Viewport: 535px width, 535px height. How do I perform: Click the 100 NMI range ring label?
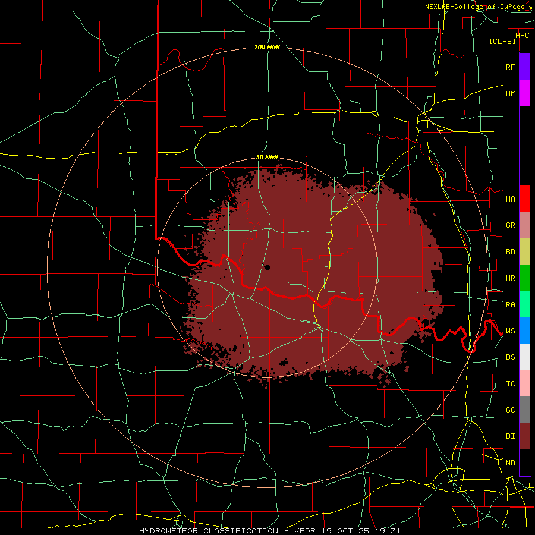point(267,47)
